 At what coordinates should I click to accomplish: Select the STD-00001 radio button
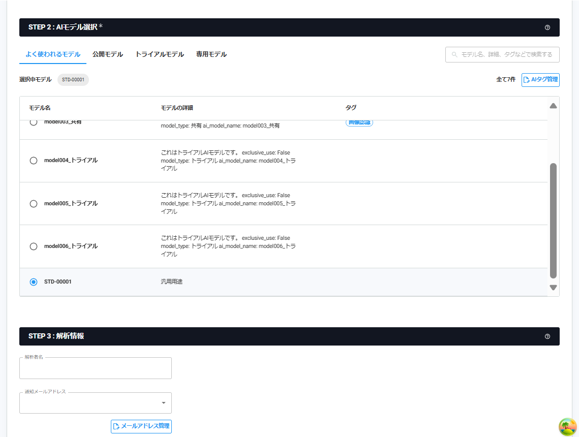click(34, 282)
